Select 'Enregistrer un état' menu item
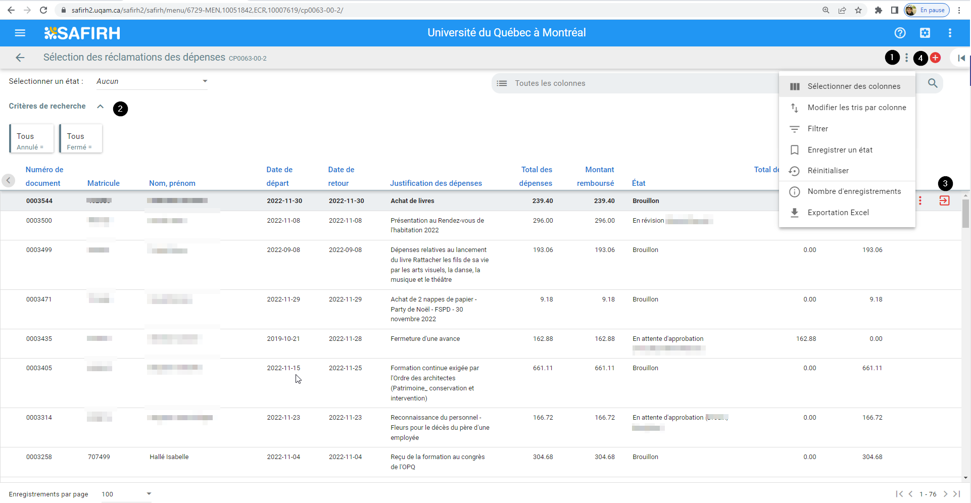 847,150
